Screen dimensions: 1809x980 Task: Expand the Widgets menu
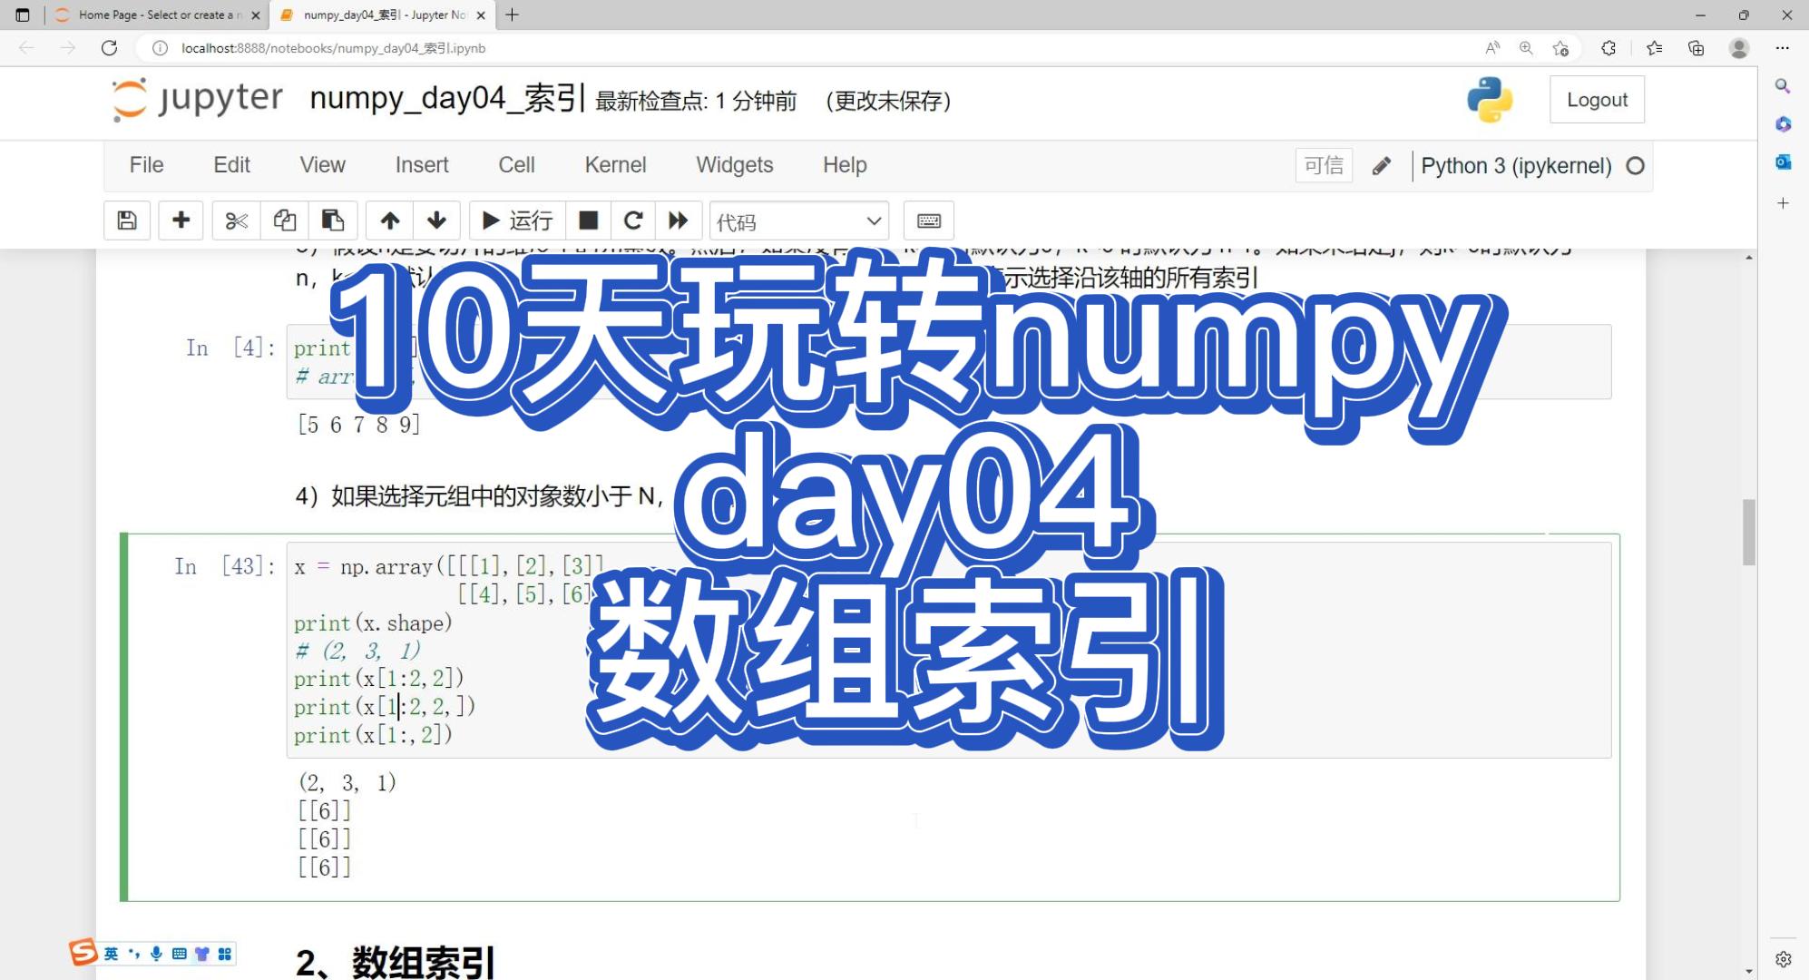click(734, 165)
